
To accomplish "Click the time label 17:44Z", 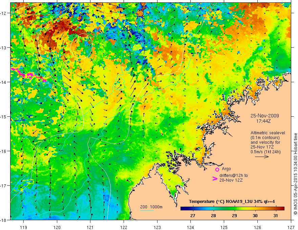I will coord(263,121).
